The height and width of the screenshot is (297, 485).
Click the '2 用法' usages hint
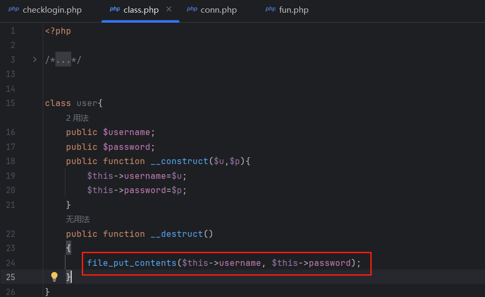[x=78, y=118]
